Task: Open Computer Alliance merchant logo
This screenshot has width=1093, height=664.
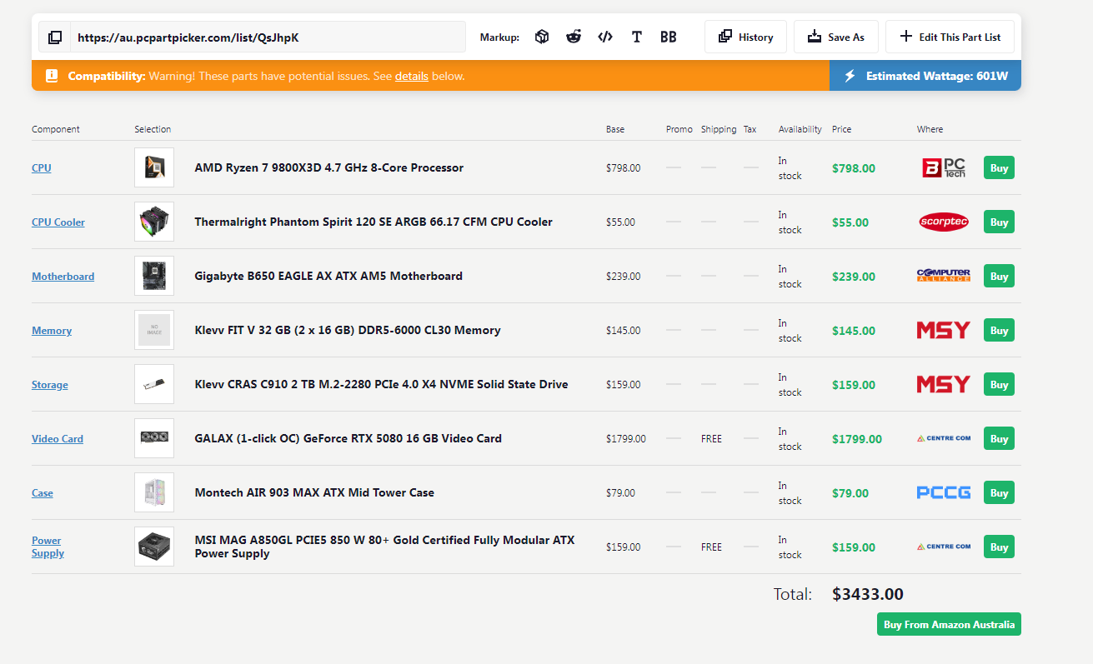Action: [x=944, y=276]
